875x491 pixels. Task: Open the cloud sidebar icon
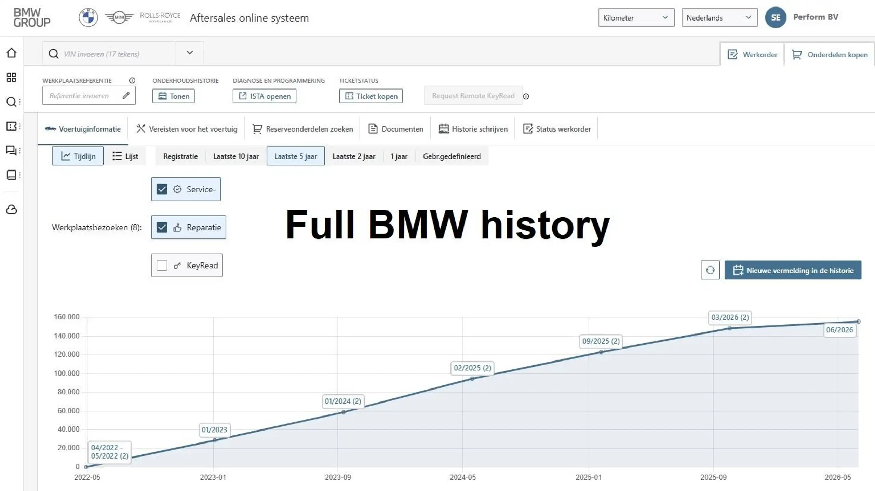point(11,209)
